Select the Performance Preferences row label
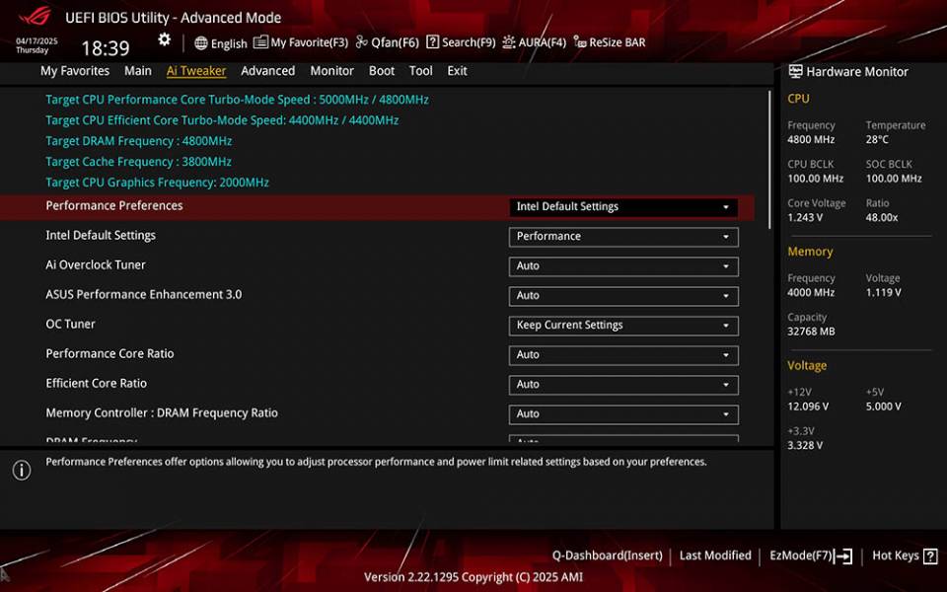947x592 pixels. tap(114, 205)
